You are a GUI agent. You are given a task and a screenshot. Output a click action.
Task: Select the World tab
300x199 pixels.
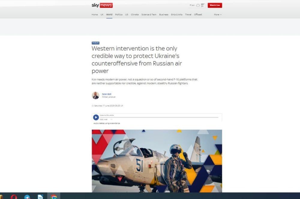[109, 14]
